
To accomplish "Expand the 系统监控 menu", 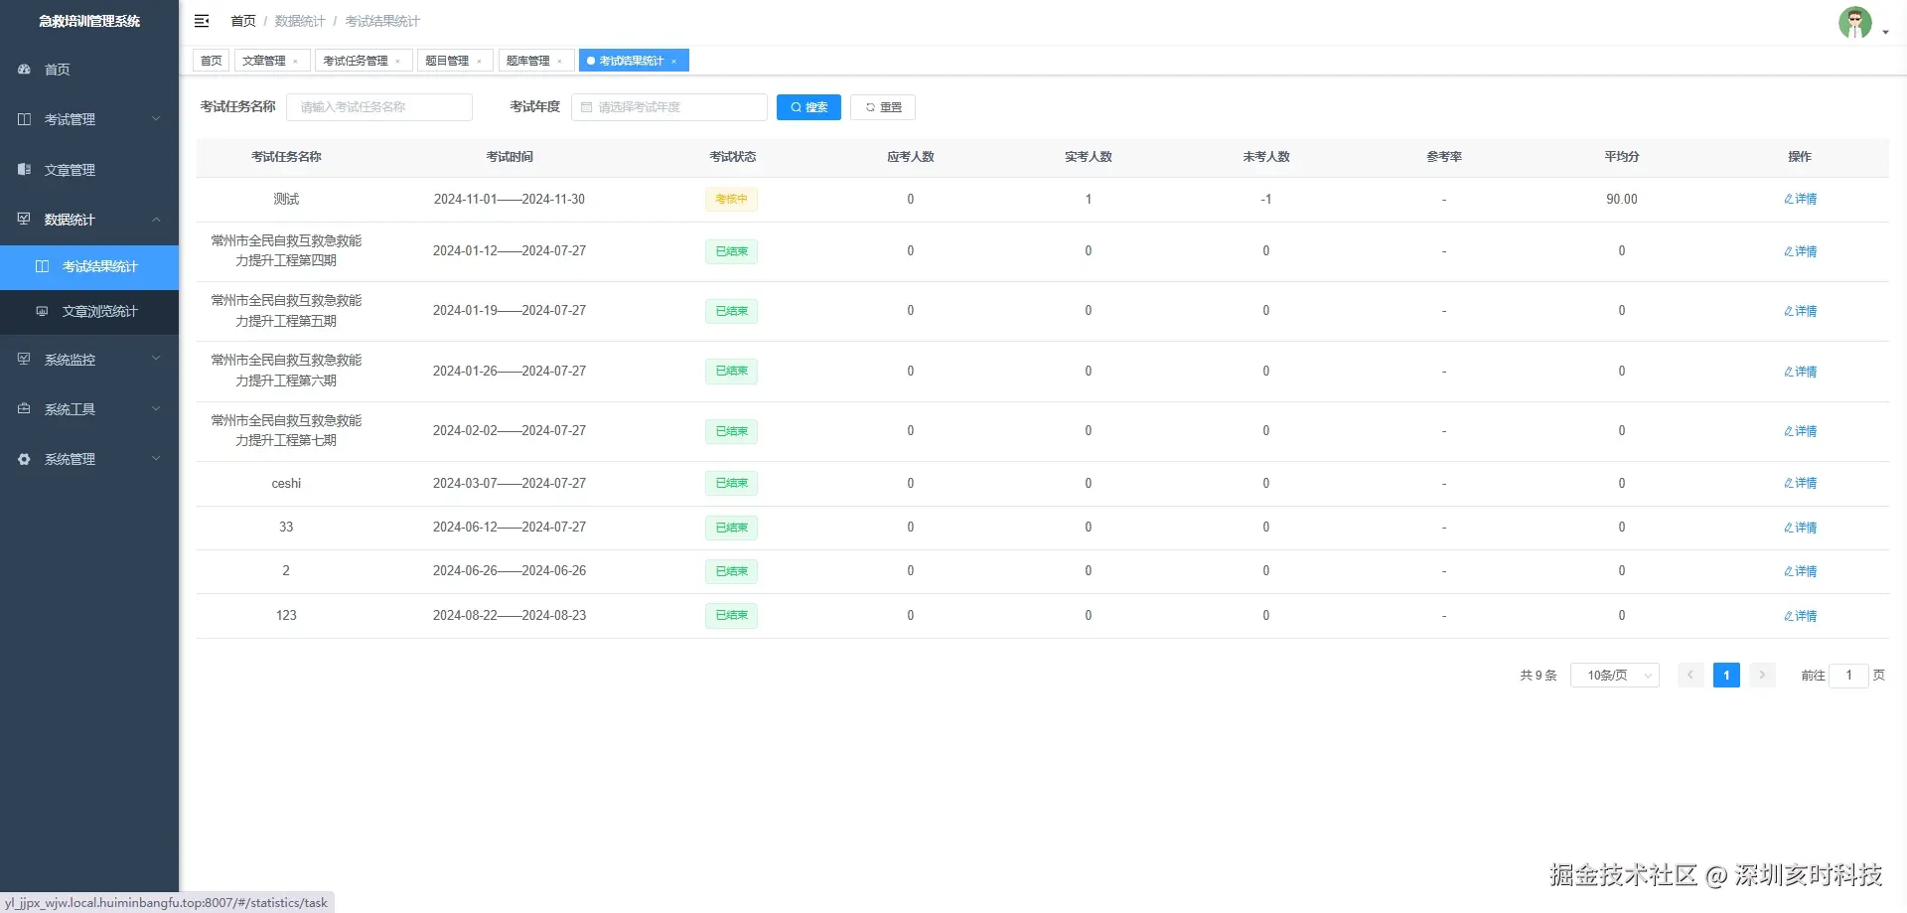I will (156, 360).
